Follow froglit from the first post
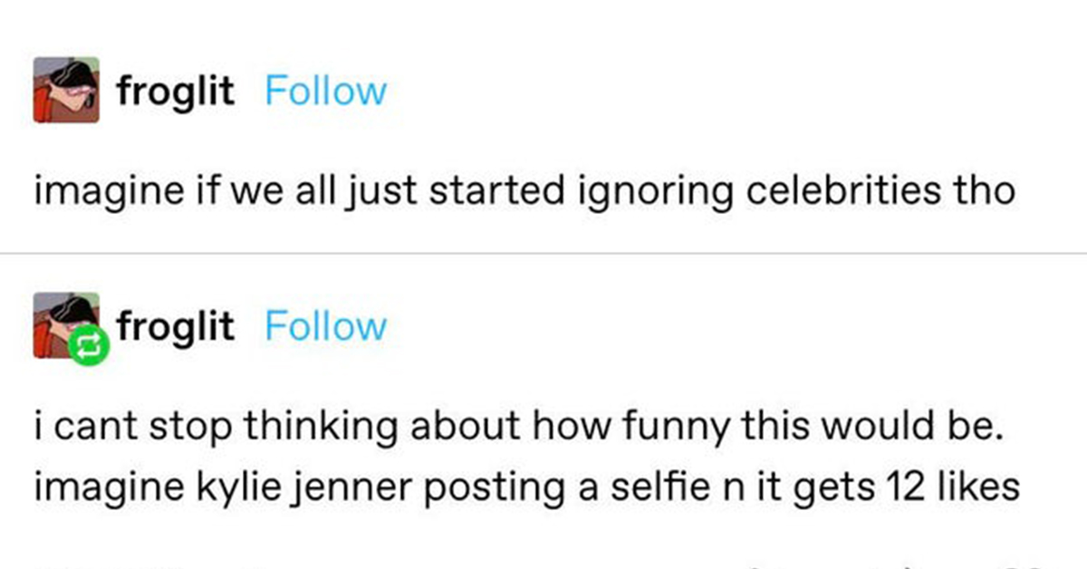Viewport: 1087px width, 569px height. [x=325, y=91]
